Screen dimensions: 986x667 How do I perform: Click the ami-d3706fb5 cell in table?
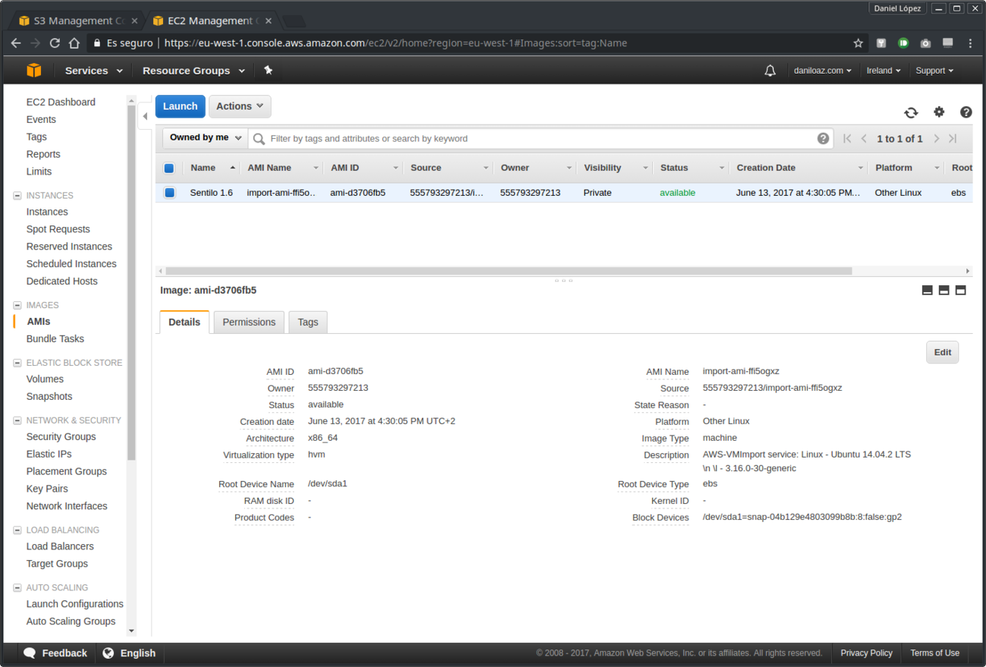pos(358,193)
